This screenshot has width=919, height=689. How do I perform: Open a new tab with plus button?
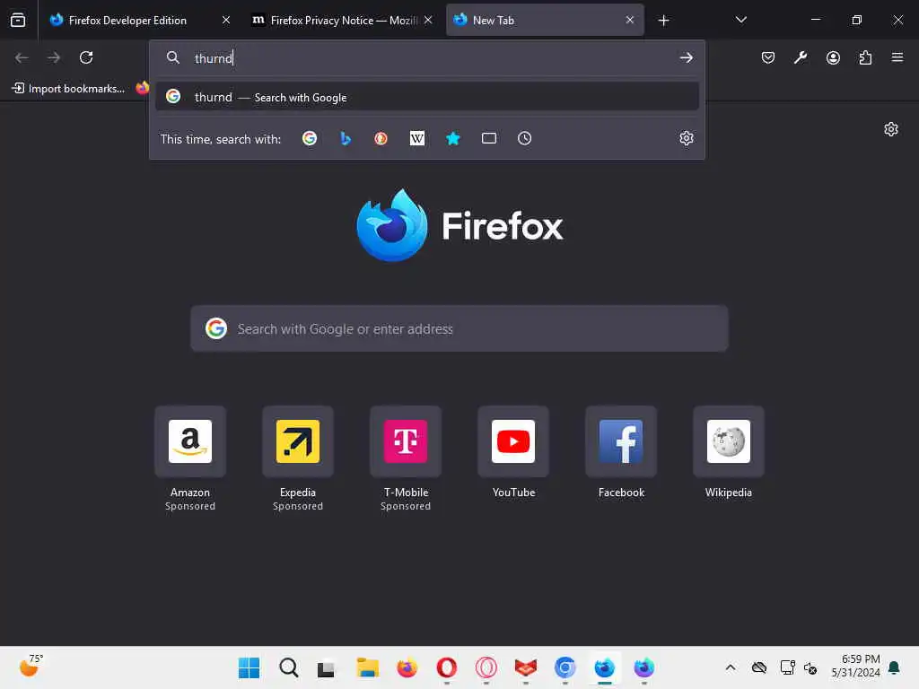[x=663, y=21]
